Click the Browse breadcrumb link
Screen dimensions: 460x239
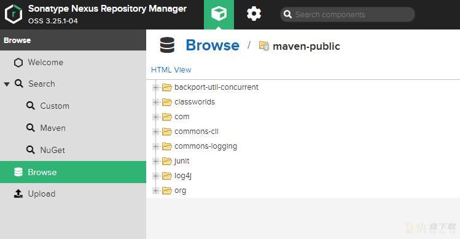(212, 45)
